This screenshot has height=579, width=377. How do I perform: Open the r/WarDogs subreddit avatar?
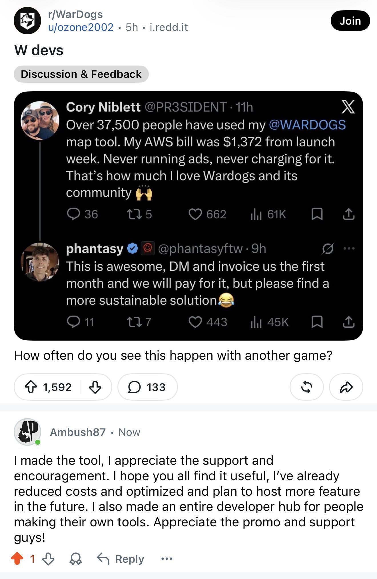(27, 21)
